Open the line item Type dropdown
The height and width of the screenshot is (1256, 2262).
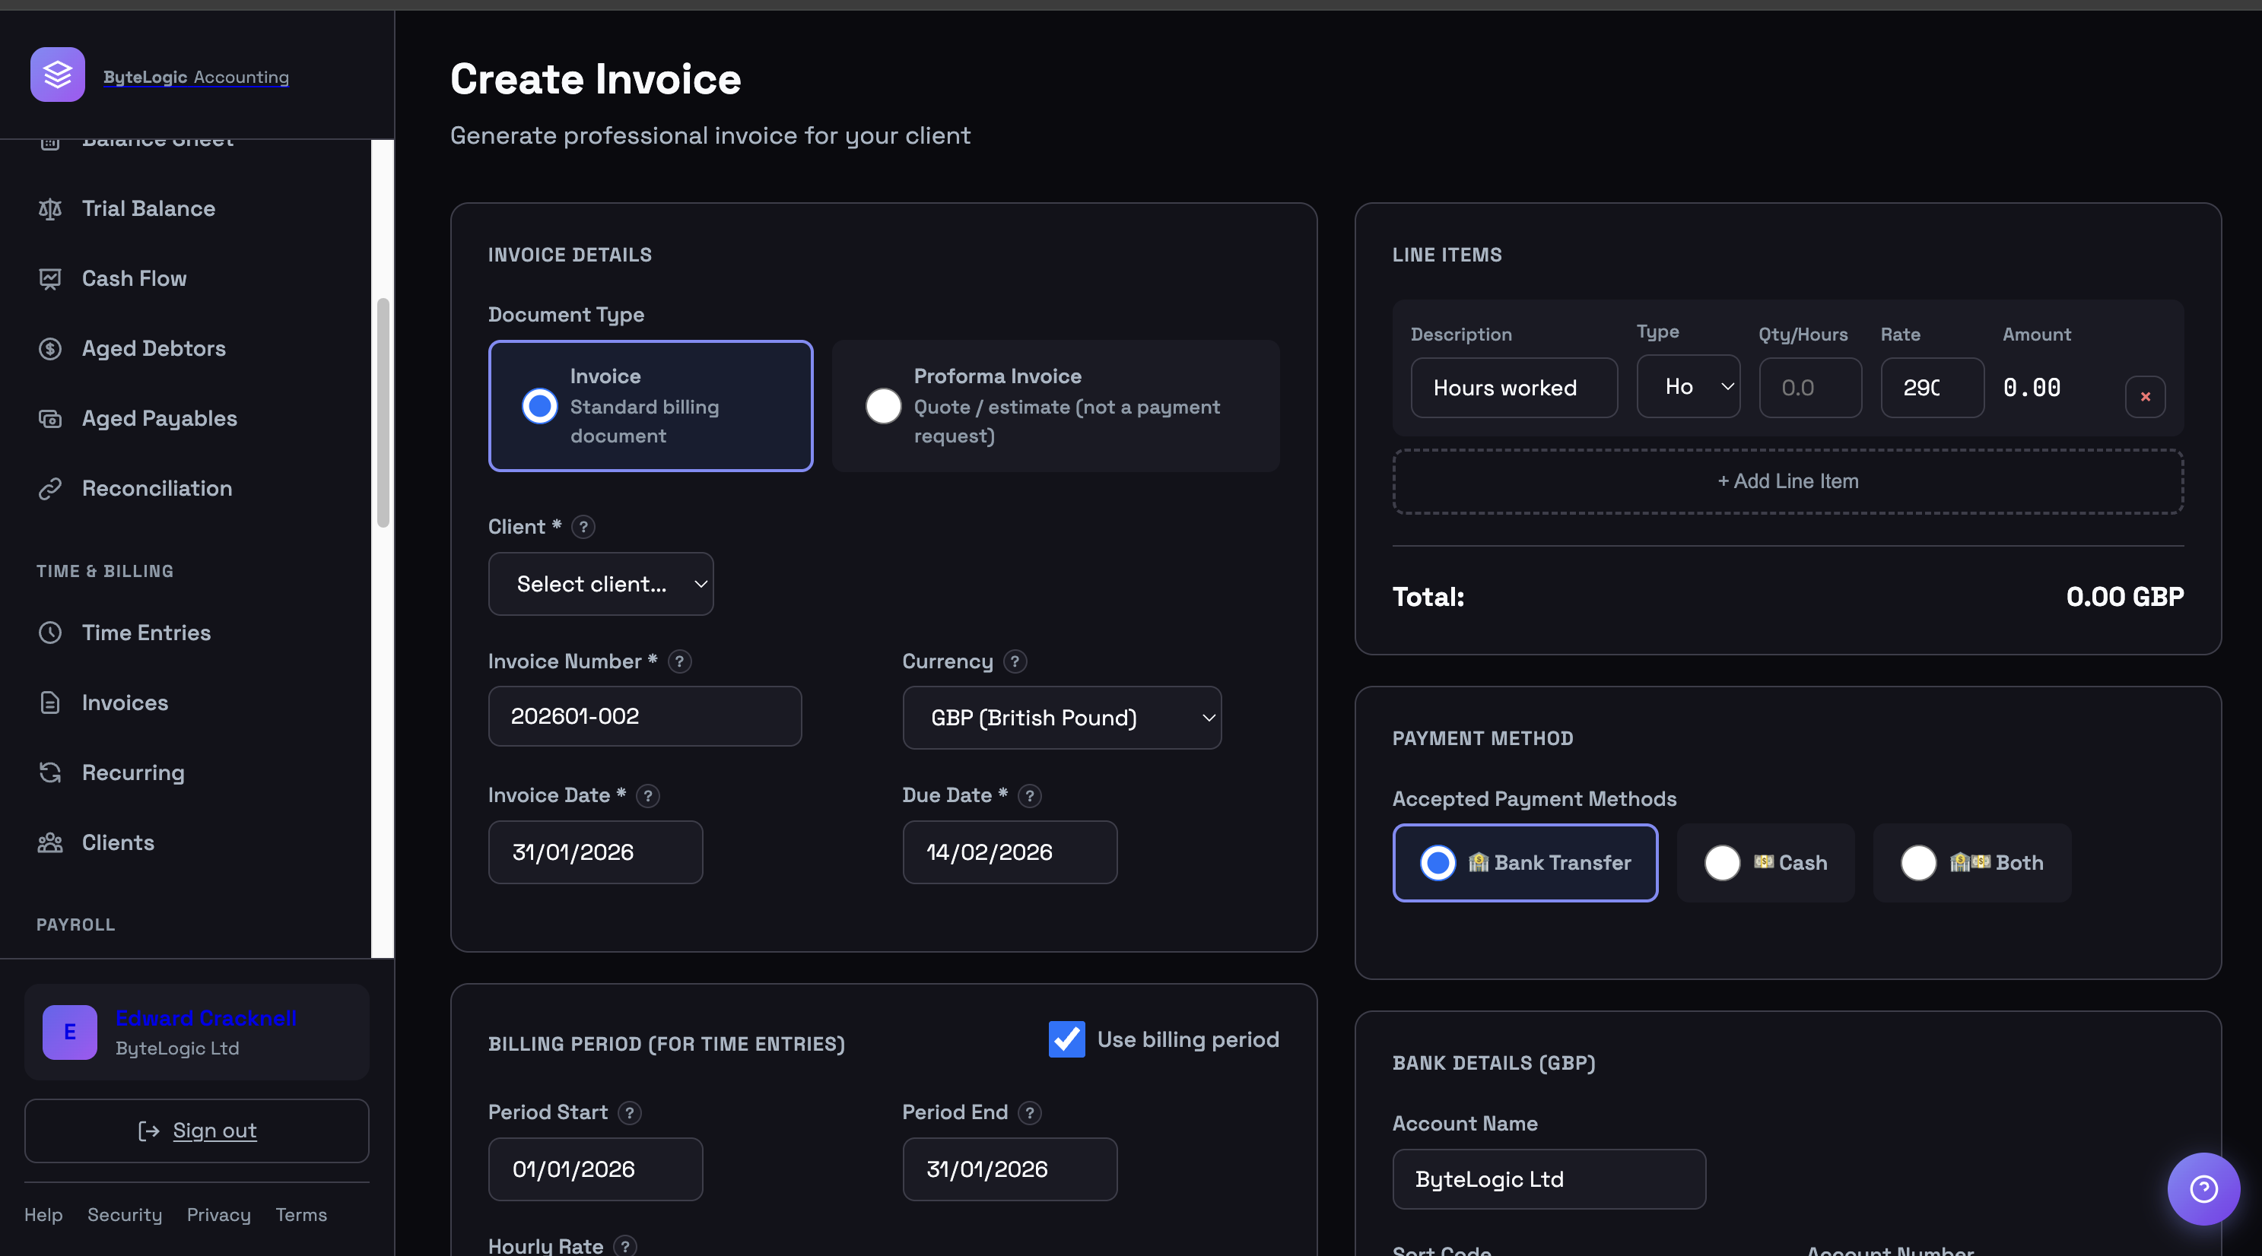pyautogui.click(x=1688, y=387)
